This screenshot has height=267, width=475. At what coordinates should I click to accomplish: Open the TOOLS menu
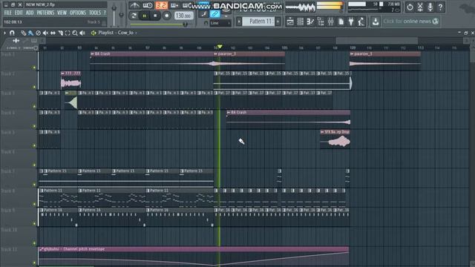95,13
